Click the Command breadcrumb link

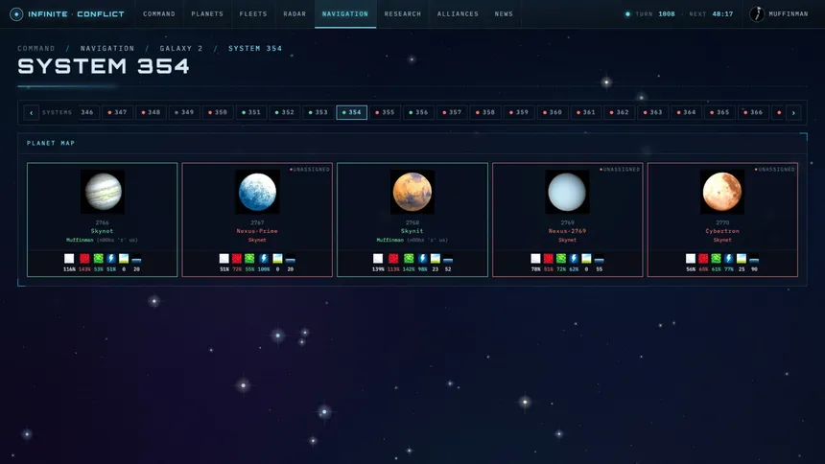[36, 48]
